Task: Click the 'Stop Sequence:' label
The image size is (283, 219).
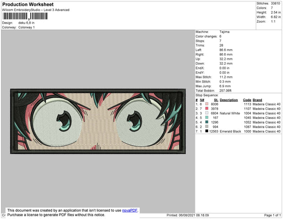Action: (x=207, y=95)
